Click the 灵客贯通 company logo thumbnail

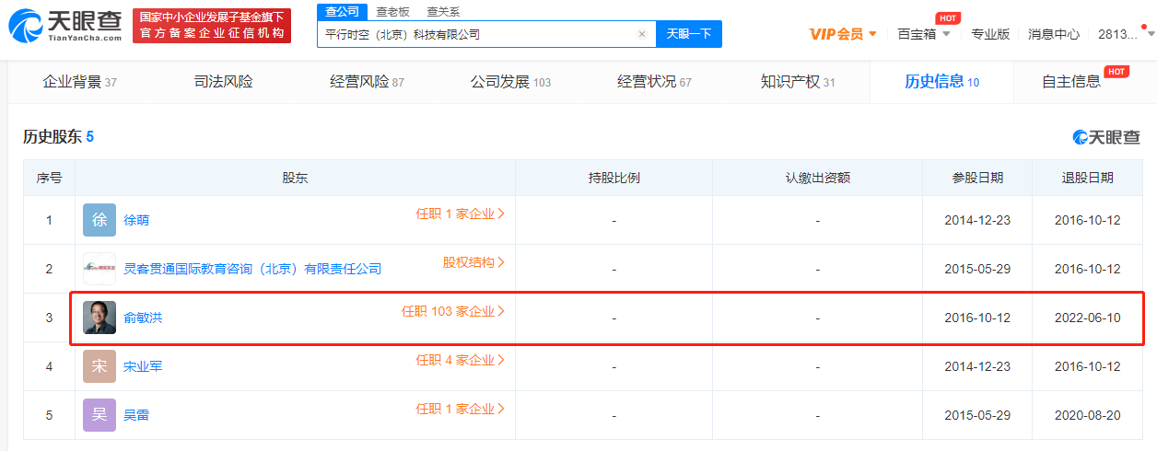(x=99, y=269)
